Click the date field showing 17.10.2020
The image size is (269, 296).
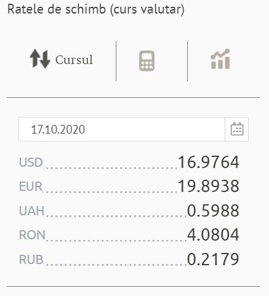coord(122,129)
